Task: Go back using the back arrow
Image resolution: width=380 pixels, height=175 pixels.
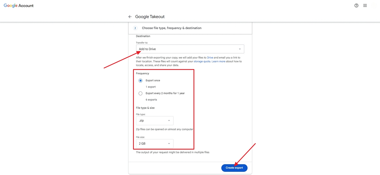Action: [130, 16]
